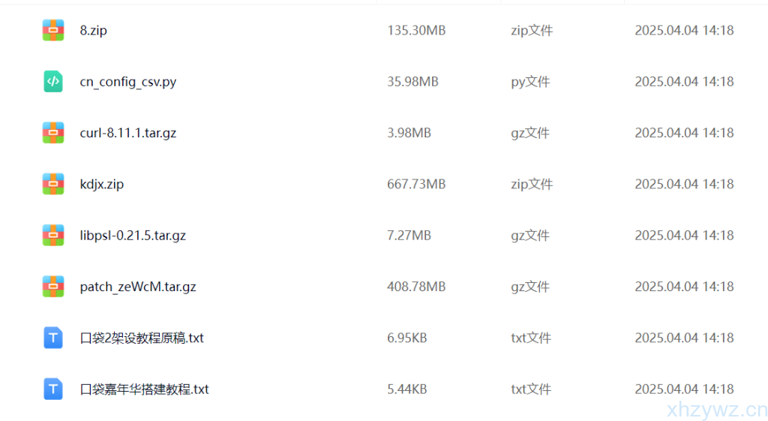Viewport: 768px width, 421px height.
Task: Click the archive icon beside kdjx.zip
Action: (53, 184)
